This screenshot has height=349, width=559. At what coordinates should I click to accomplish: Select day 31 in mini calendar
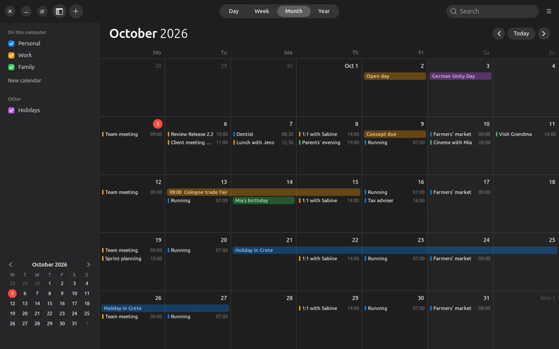point(75,324)
